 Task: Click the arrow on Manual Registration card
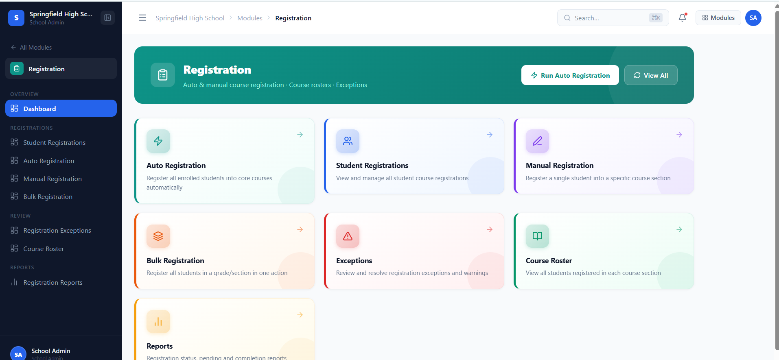679,135
